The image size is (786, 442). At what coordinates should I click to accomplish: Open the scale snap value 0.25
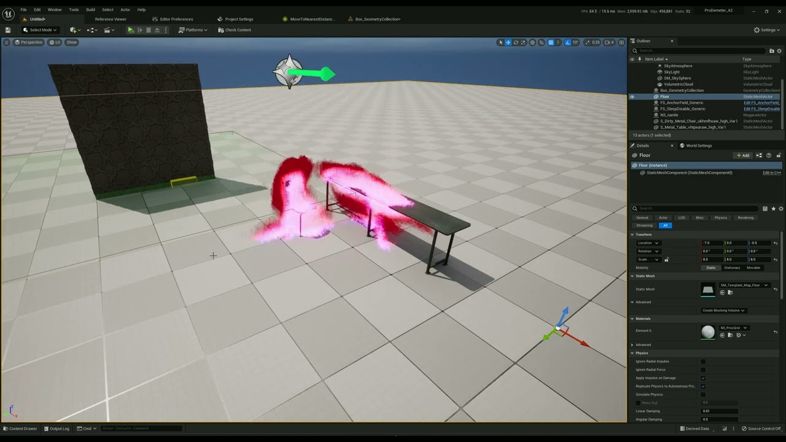click(595, 42)
